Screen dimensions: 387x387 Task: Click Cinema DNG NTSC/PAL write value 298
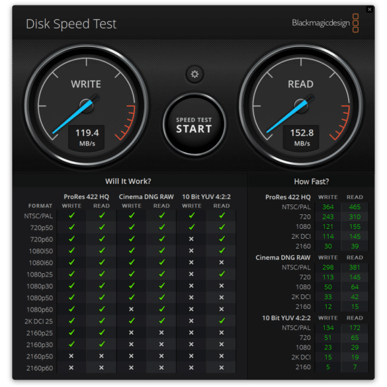[328, 267]
